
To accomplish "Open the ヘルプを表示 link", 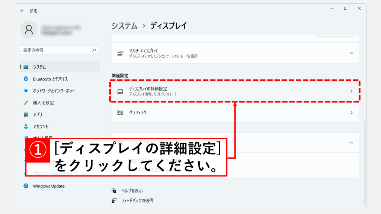I will (132, 191).
